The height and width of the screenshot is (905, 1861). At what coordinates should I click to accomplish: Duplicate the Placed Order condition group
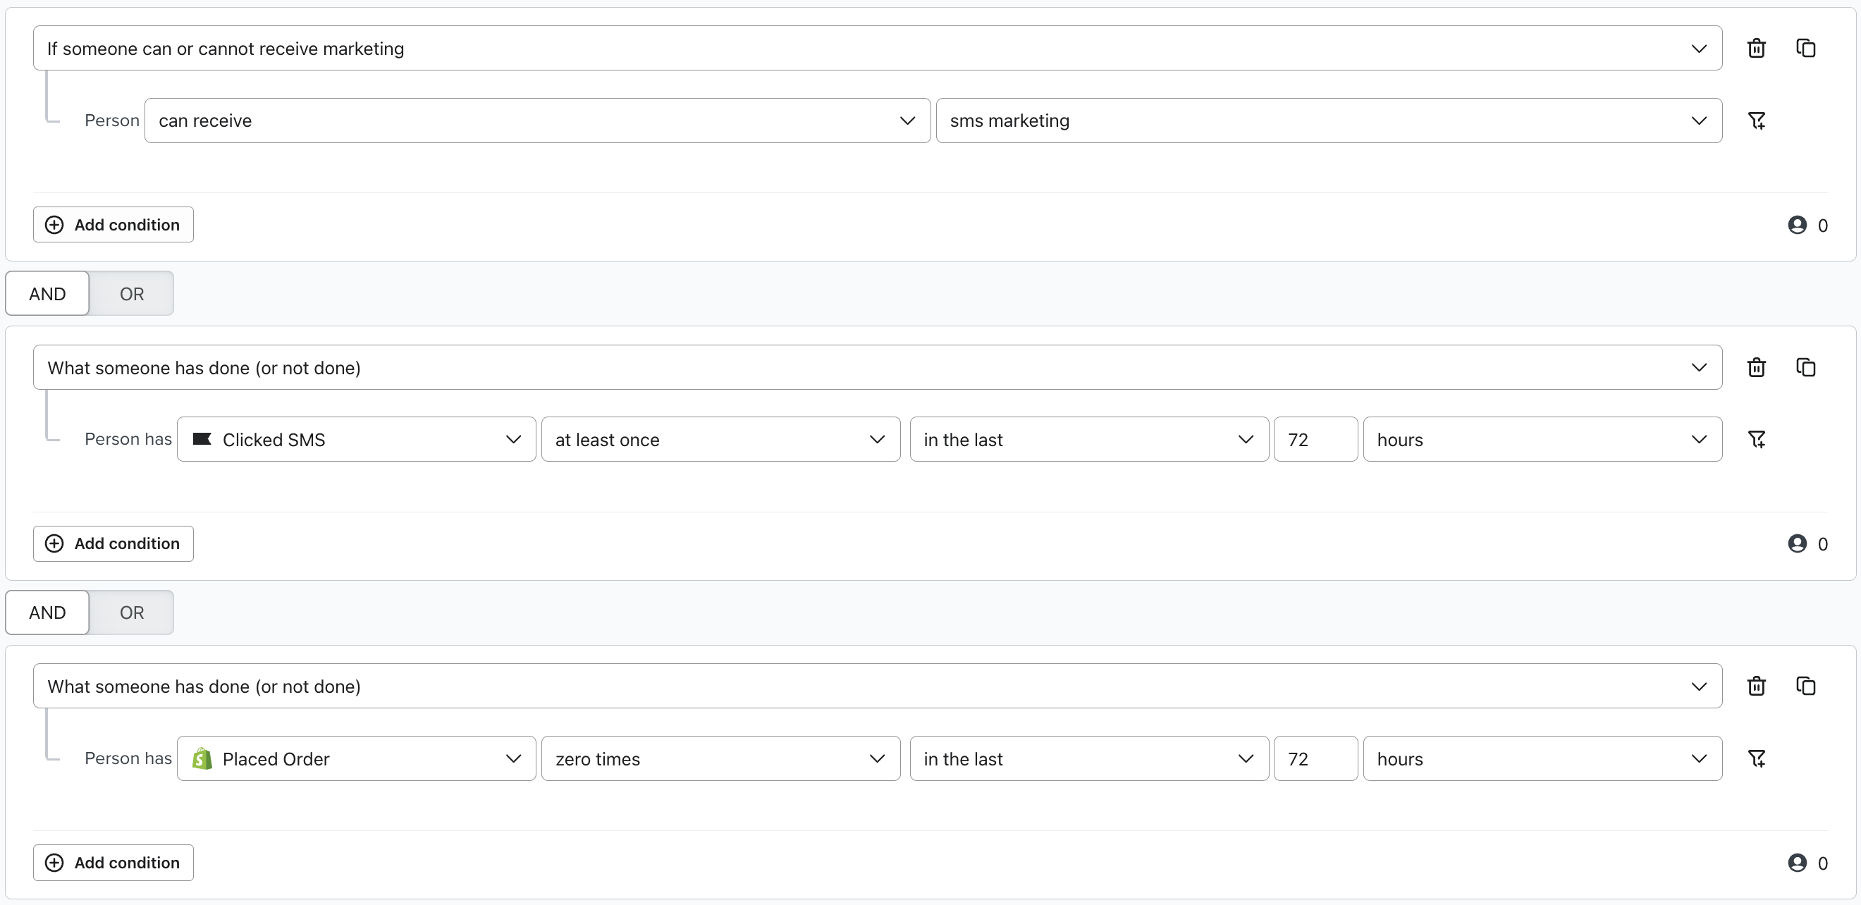pos(1805,687)
